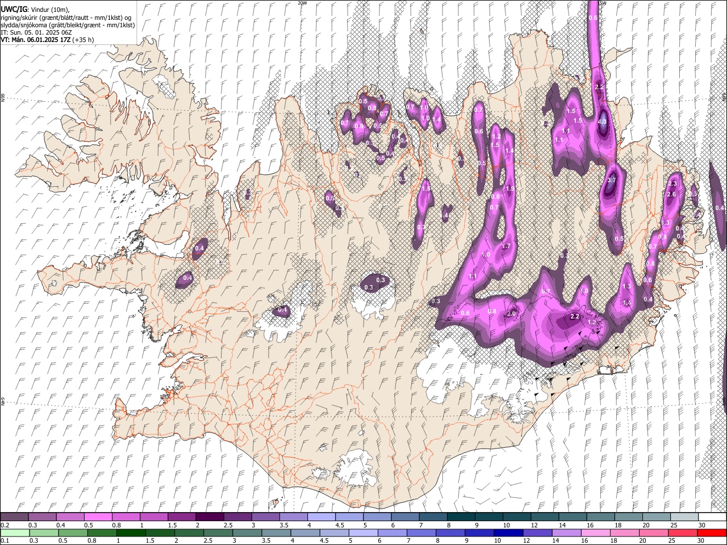Click the "VT: Mán. 06.01.2025 17Z (+35 h)" line
The height and width of the screenshot is (545, 727).
[x=48, y=40]
